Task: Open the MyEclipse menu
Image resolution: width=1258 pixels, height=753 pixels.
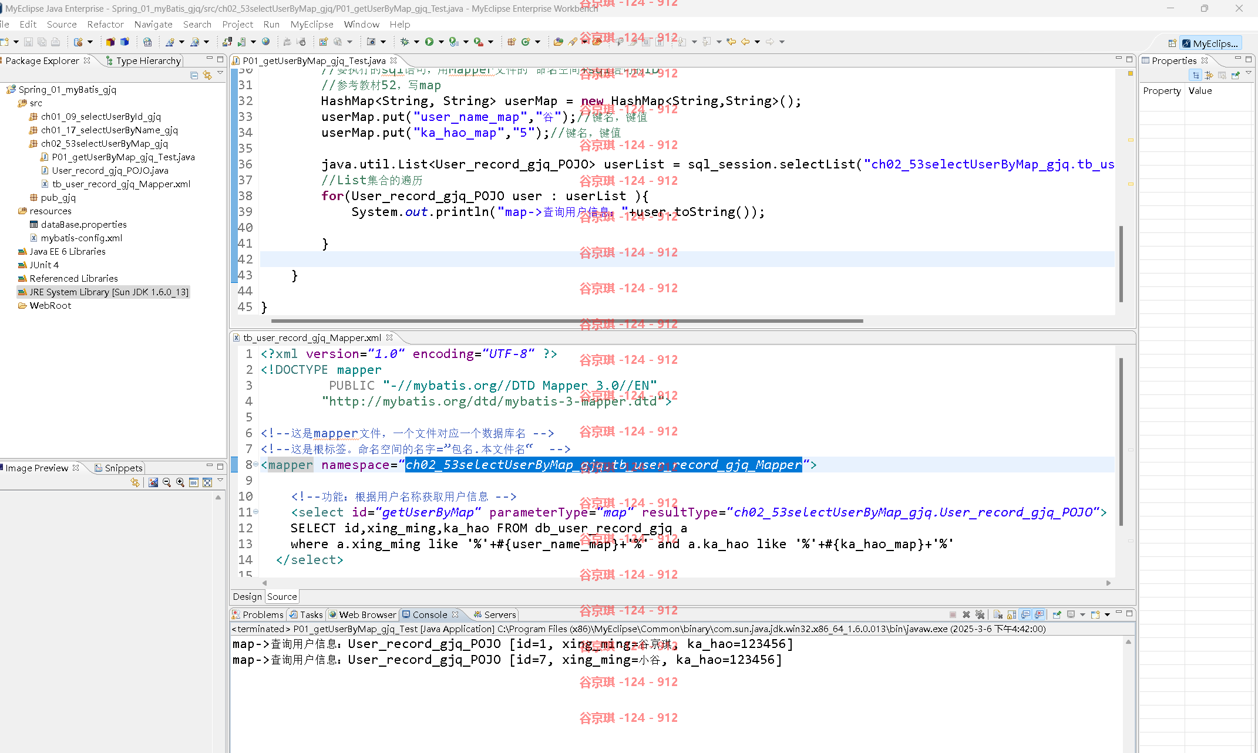Action: tap(312, 24)
